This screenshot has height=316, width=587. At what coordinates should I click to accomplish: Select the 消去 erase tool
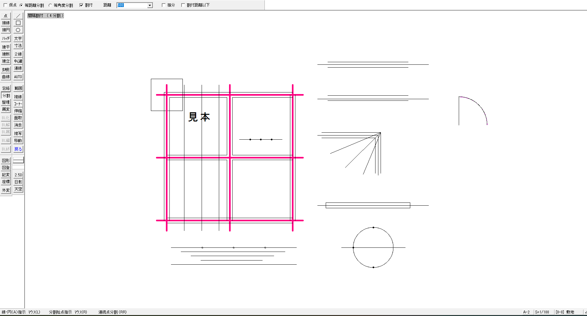tap(18, 125)
